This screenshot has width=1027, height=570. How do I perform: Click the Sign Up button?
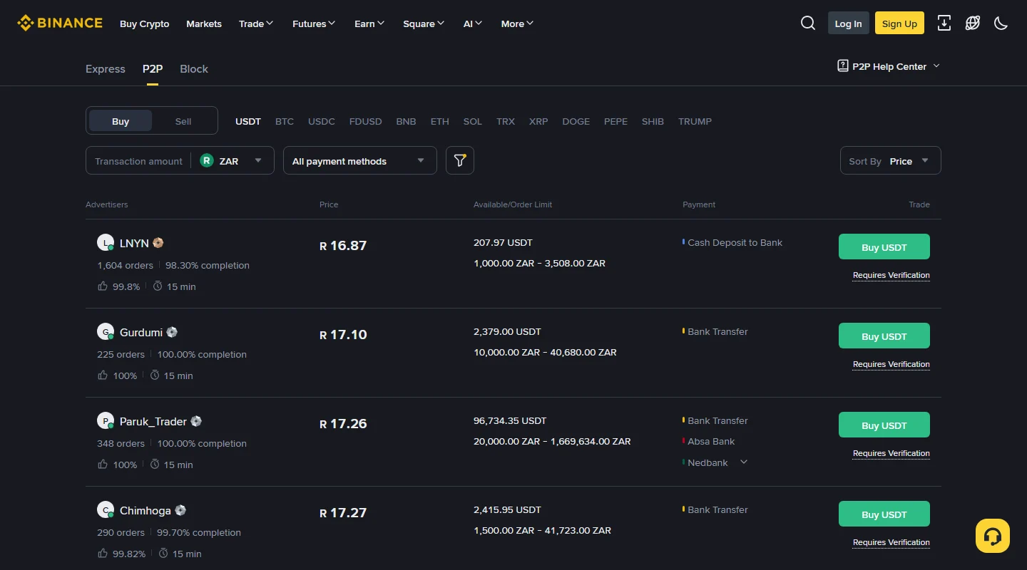pos(899,24)
